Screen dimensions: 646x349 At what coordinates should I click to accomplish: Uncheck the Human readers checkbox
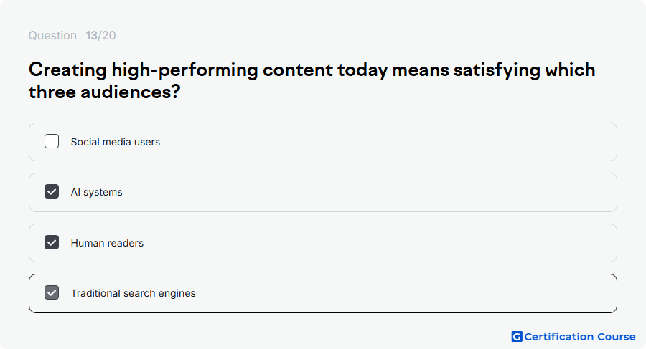pos(52,242)
